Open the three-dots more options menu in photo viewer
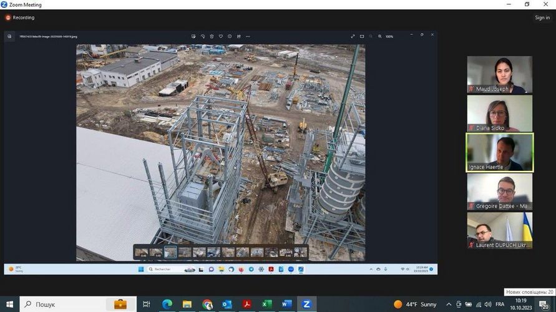The width and height of the screenshot is (556, 312). click(x=248, y=36)
